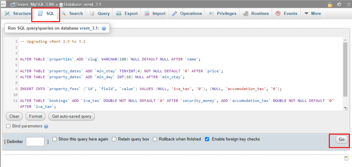
Task: Go to the Import tab
Action: tap(155, 14)
